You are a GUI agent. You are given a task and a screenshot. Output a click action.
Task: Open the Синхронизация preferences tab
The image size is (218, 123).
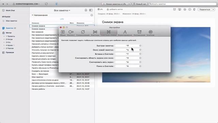pyautogui.click(x=83, y=33)
